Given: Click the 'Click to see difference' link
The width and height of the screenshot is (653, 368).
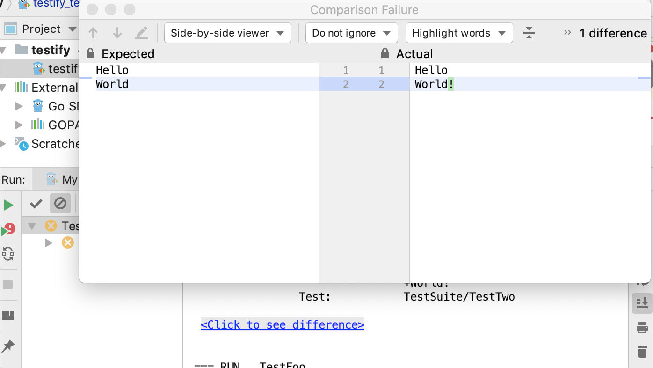Looking at the screenshot, I should (282, 325).
